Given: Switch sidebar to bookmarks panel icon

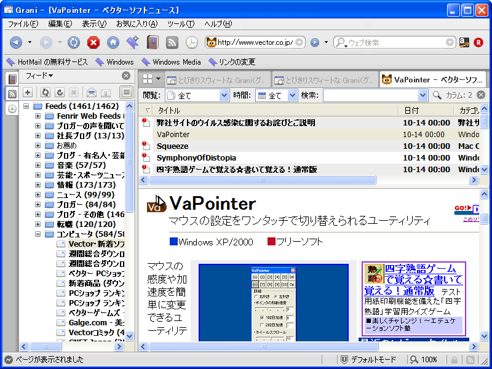Looking at the screenshot, I should point(12,79).
